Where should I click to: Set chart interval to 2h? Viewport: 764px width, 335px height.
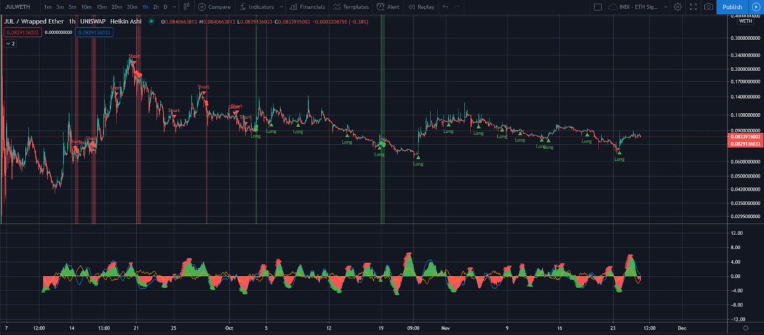(x=156, y=7)
